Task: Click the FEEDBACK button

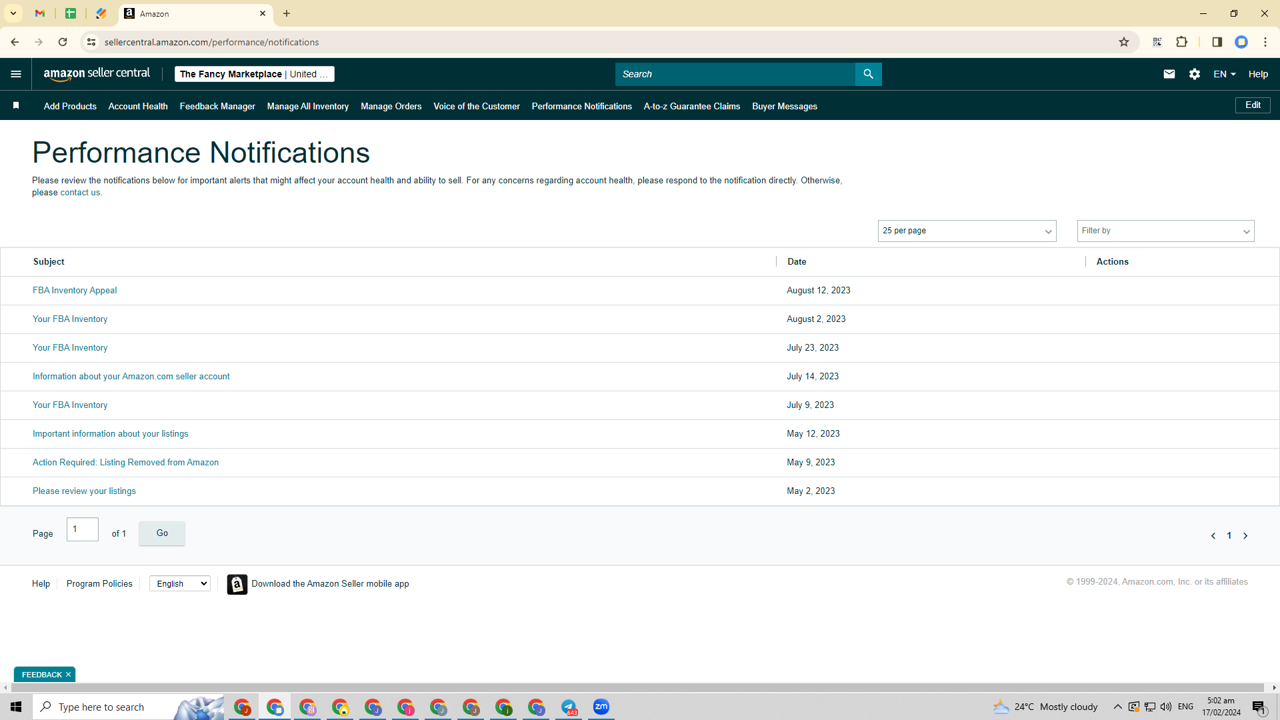Action: pyautogui.click(x=41, y=675)
